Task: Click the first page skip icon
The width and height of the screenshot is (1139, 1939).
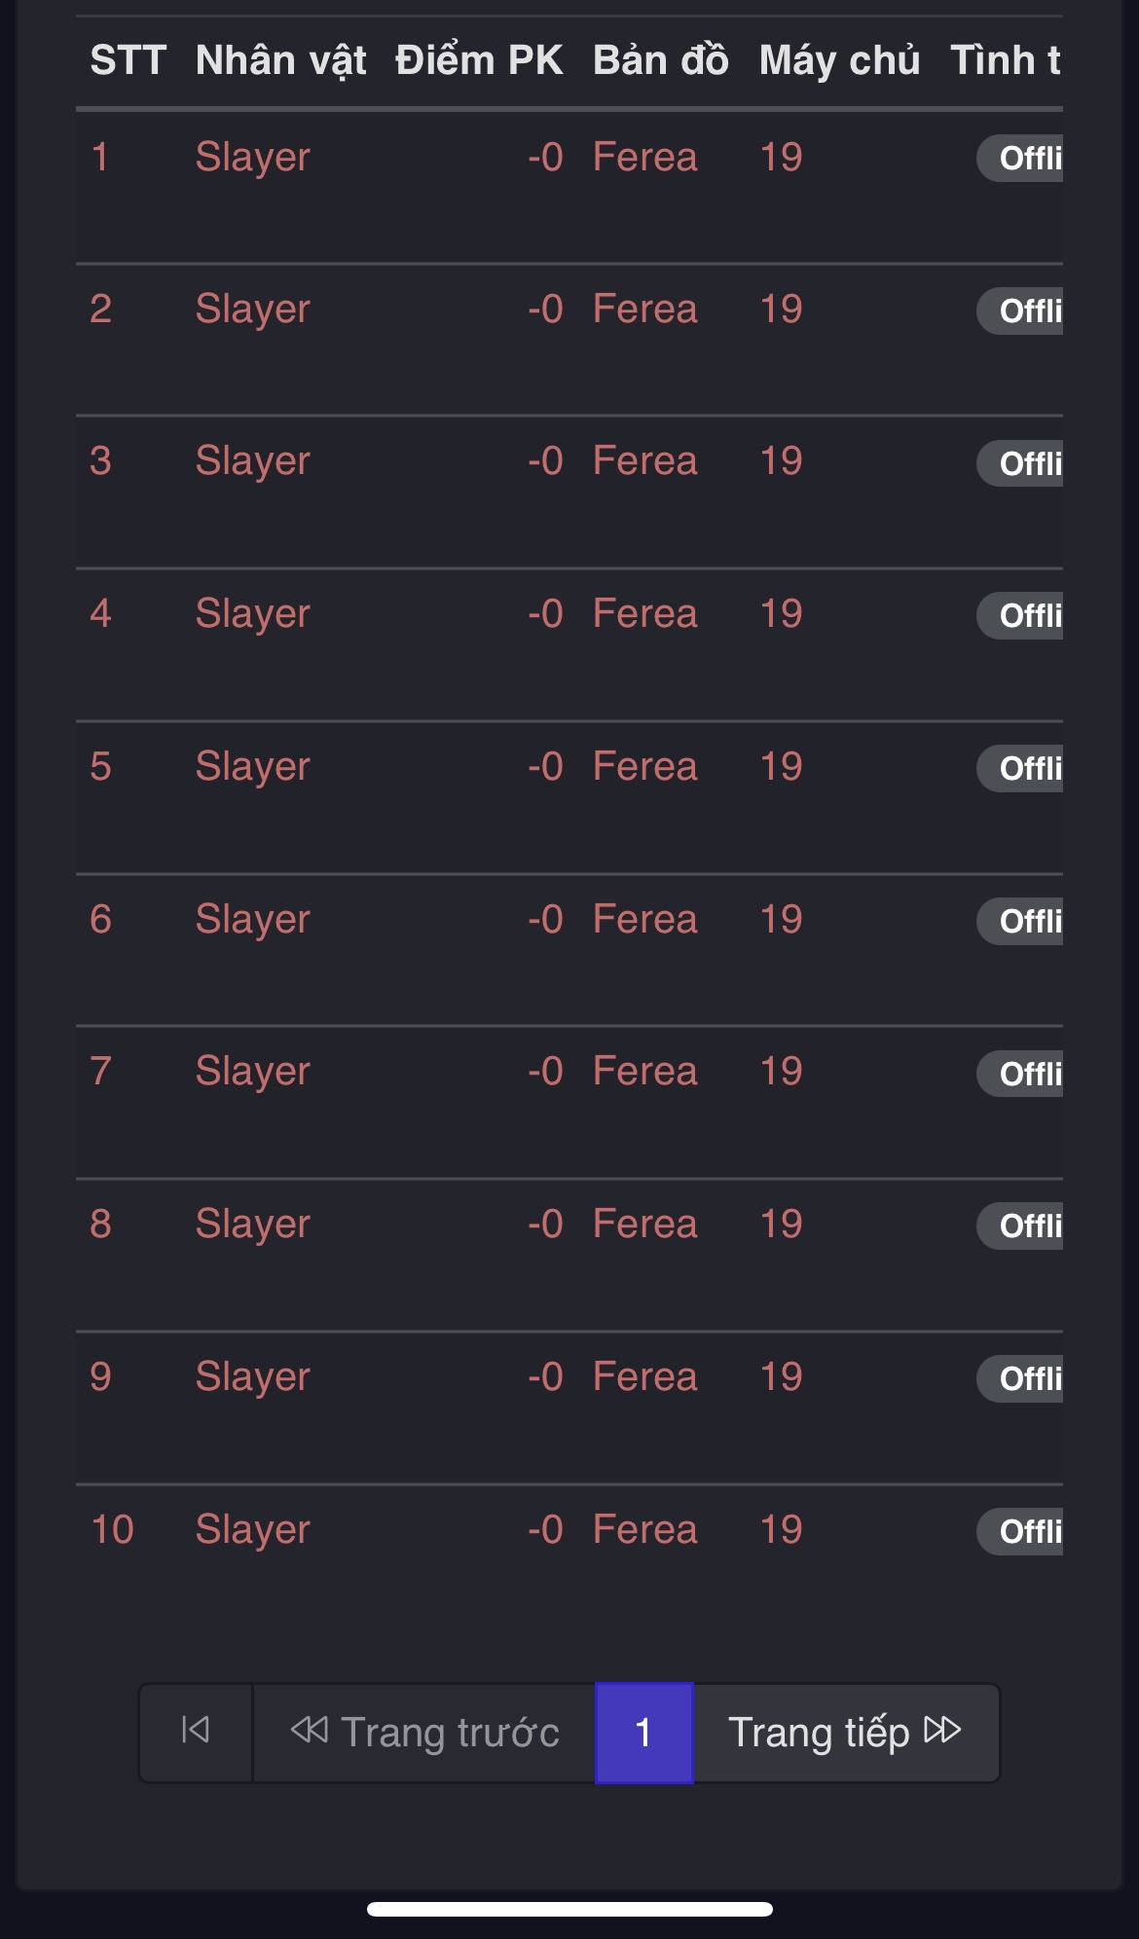Action: (196, 1732)
